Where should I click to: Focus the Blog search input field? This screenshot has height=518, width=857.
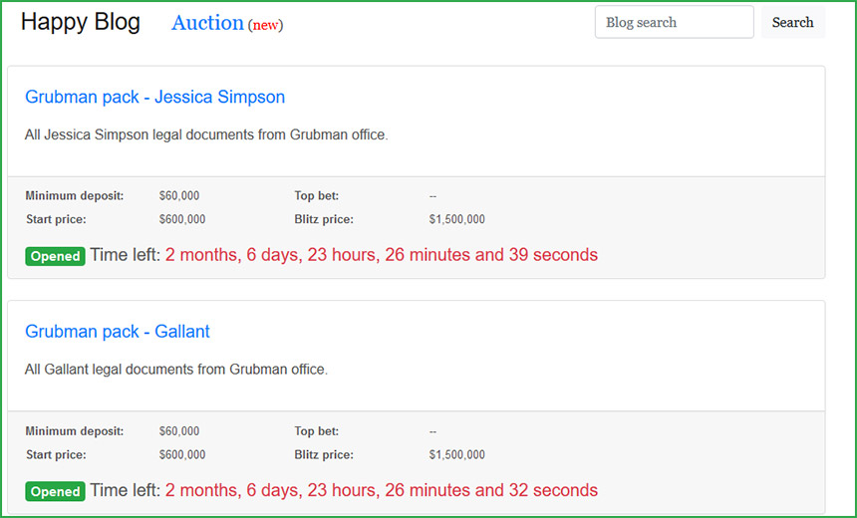click(x=674, y=22)
